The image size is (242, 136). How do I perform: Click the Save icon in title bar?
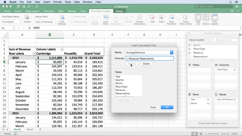pos(24,7)
